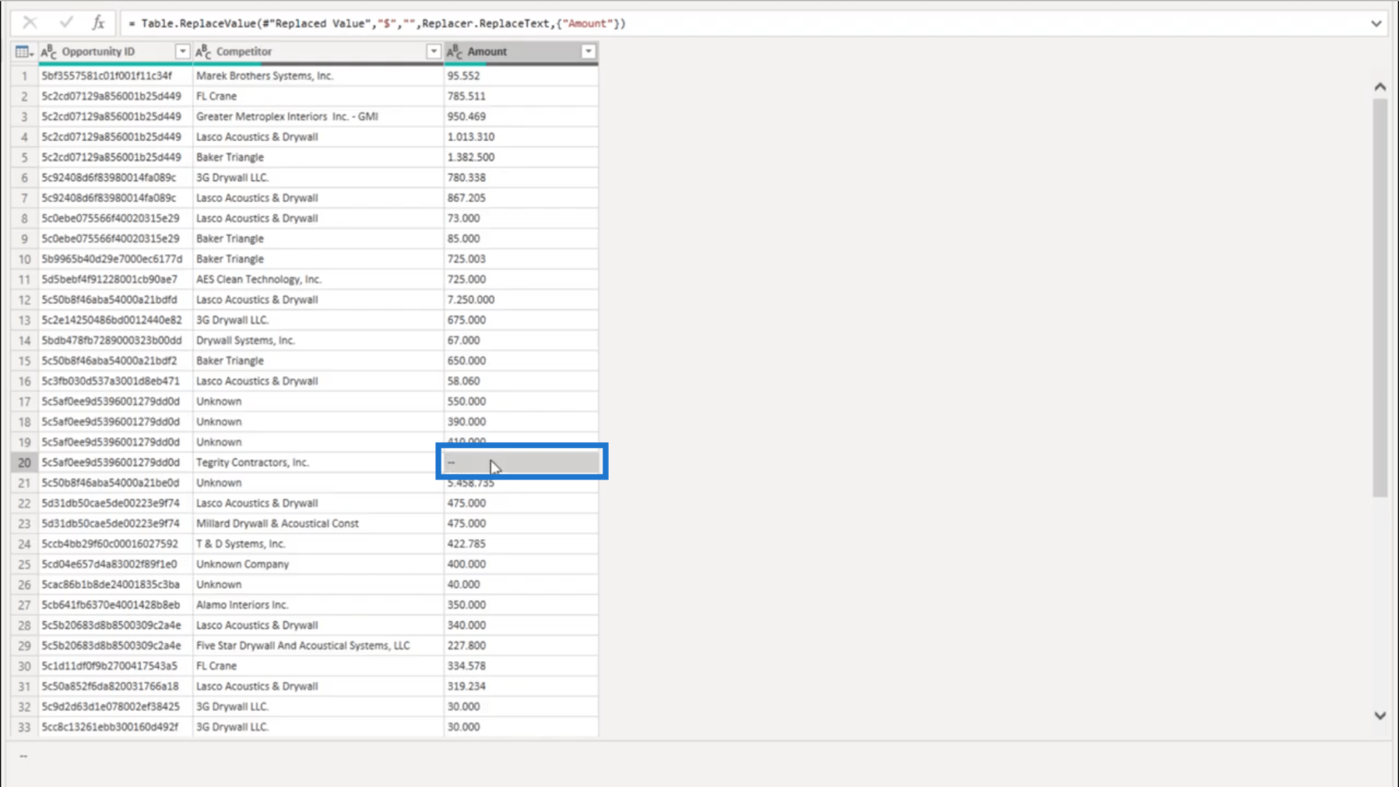
Task: Change Competitor column data type icon
Action: click(x=203, y=52)
